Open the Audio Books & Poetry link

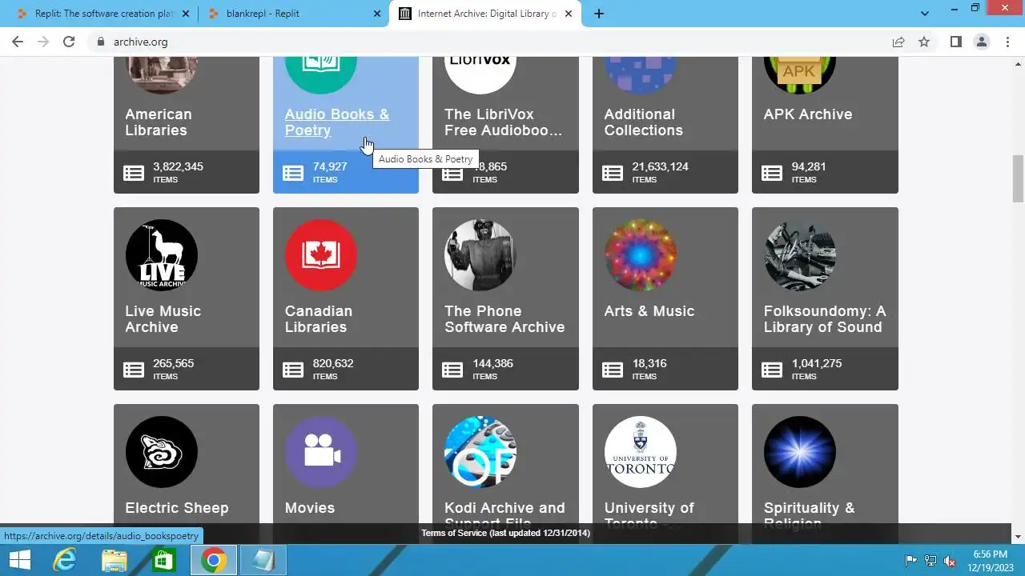337,122
